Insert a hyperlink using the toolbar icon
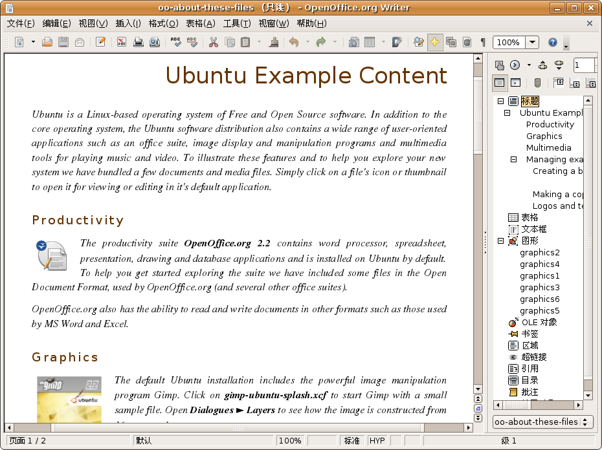The image size is (602, 450). (353, 42)
